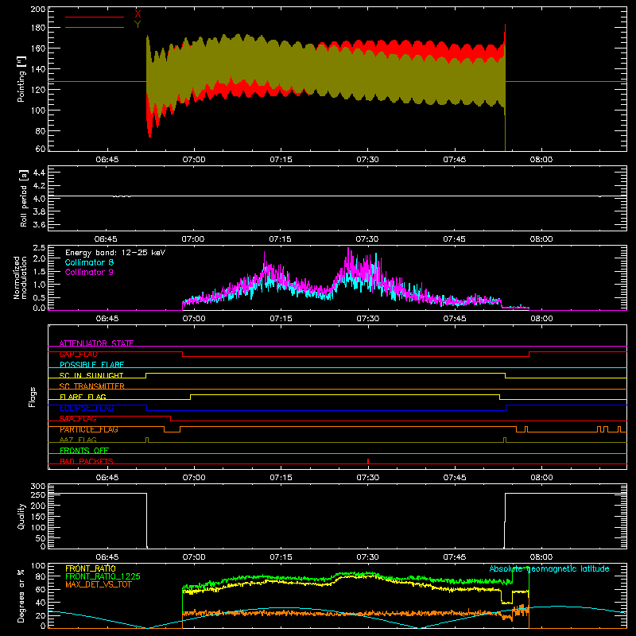This screenshot has width=636, height=636.
Task: Click the 140 tick on Pointing axis
Action: [38, 69]
